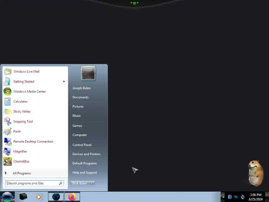269x202 pixels.
Task: Select the Sticky Notes label
Action: click(x=22, y=112)
